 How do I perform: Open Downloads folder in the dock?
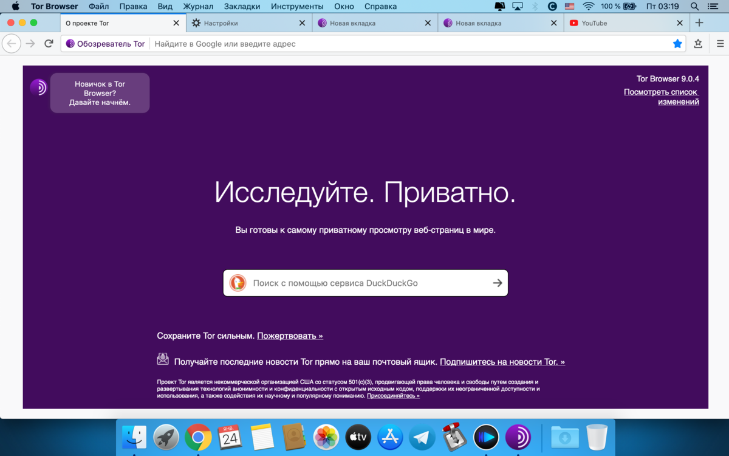pyautogui.click(x=565, y=437)
